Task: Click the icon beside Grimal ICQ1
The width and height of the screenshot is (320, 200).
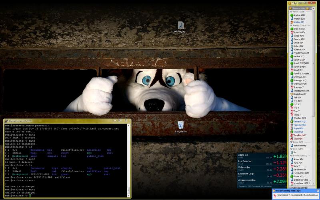Action: pyautogui.click(x=292, y=176)
